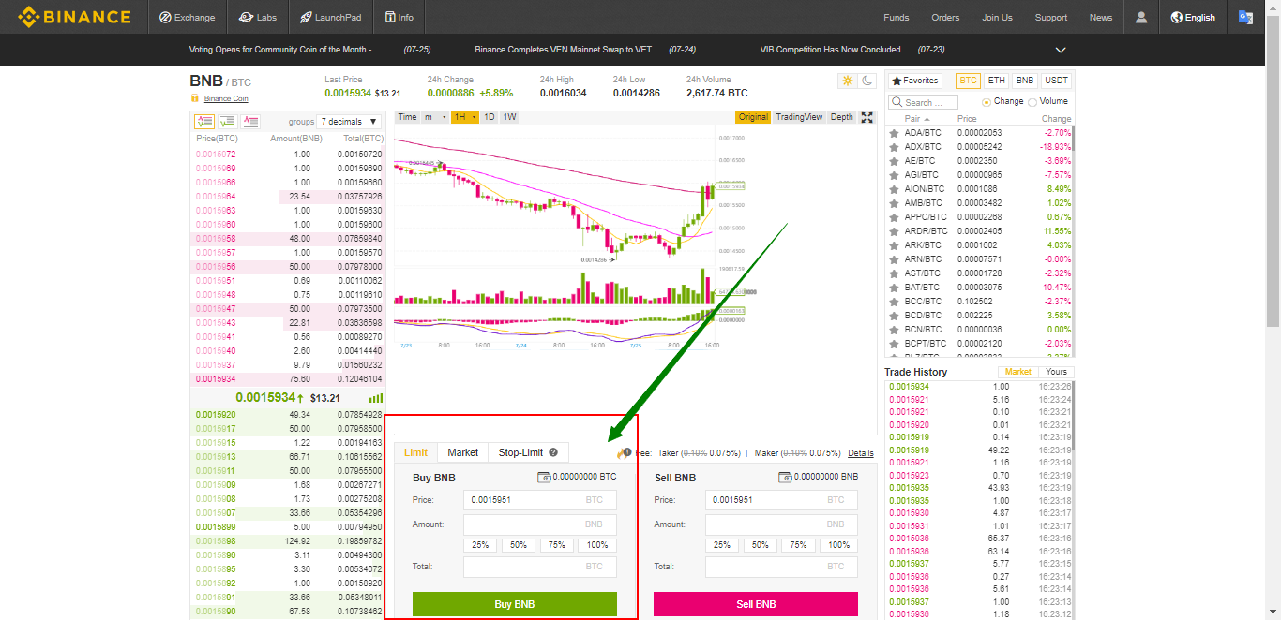The image size is (1281, 620).
Task: Favorite the AMB/BTC pair star
Action: [x=895, y=203]
